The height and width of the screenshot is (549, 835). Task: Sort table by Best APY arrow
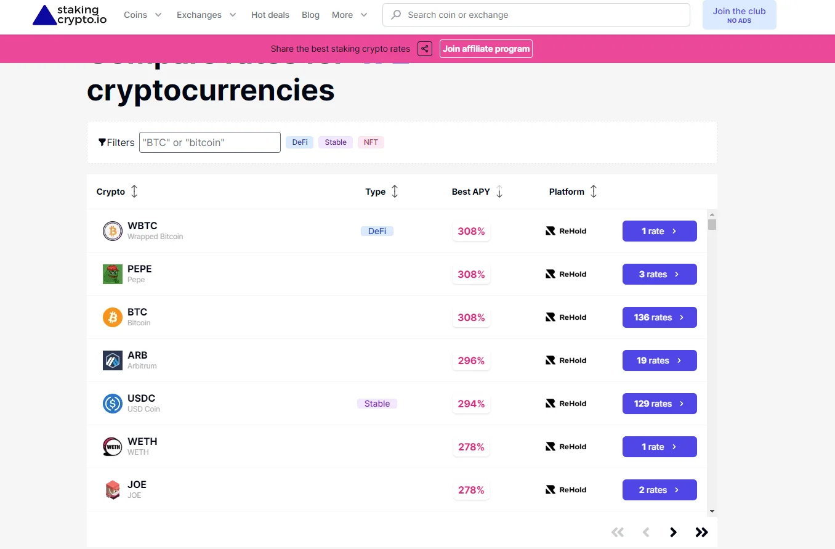pyautogui.click(x=499, y=192)
